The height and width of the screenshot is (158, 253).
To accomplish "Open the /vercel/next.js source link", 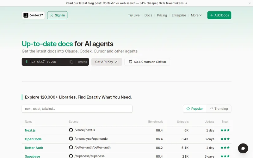I will point(85,130).
